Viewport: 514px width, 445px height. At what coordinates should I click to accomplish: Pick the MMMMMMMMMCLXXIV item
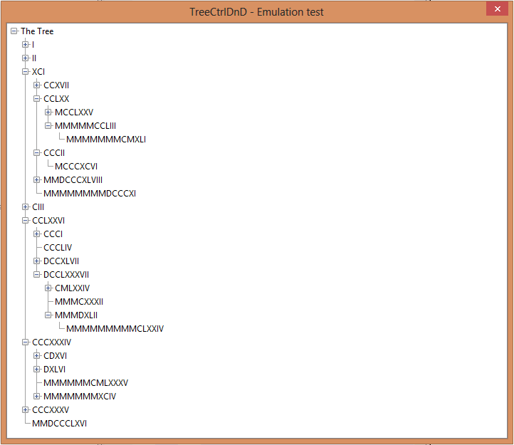[115, 328]
